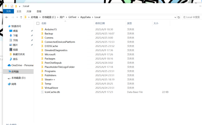Select the PeerDistRepub folder icon

42,63
